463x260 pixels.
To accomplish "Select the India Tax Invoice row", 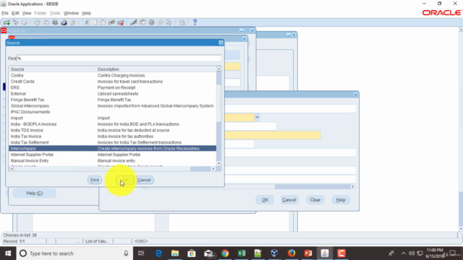I will (113, 136).
